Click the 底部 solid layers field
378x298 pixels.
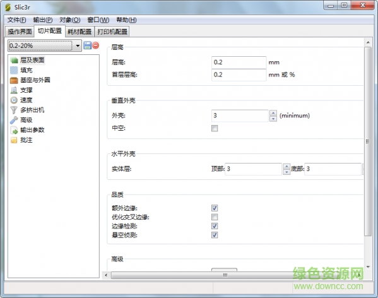[333, 169]
